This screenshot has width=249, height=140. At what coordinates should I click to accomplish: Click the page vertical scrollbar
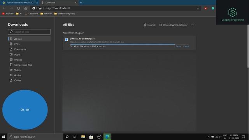point(248,46)
